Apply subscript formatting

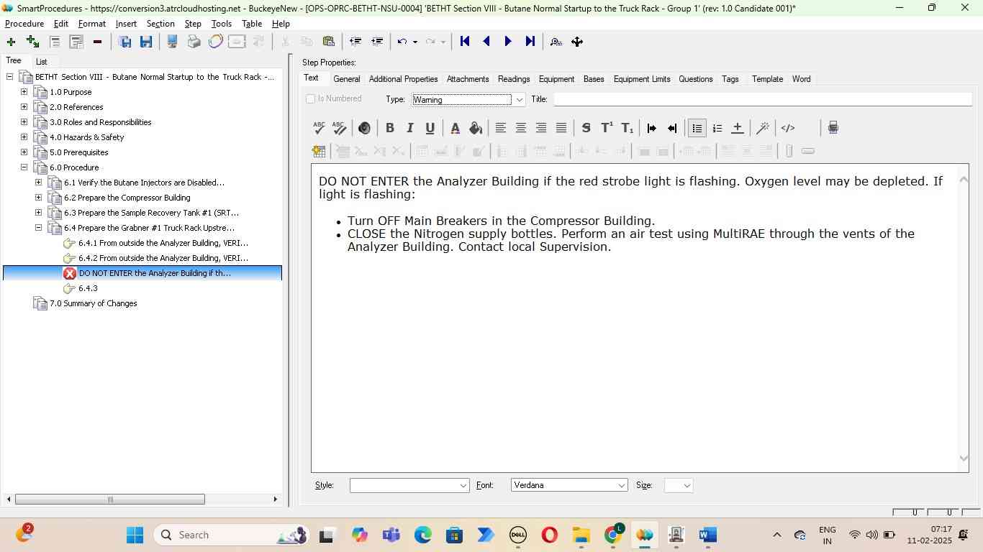tap(628, 128)
